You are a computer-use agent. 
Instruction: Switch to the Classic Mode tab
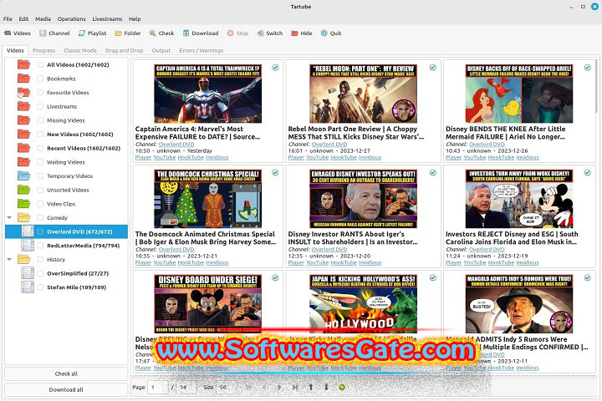80,50
